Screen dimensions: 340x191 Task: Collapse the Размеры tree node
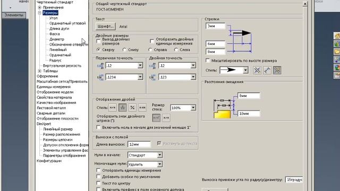(x=39, y=13)
